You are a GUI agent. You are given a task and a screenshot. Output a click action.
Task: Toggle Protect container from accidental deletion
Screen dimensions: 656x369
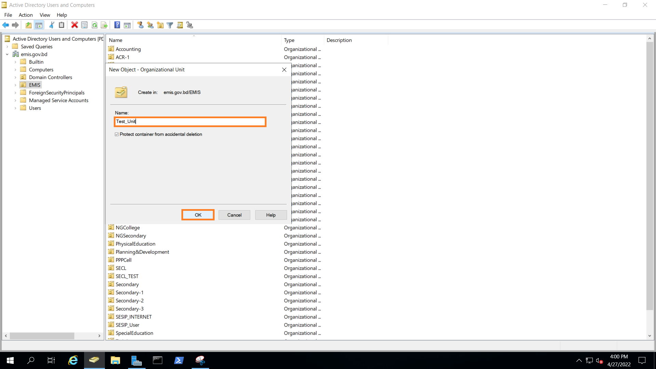pos(117,134)
